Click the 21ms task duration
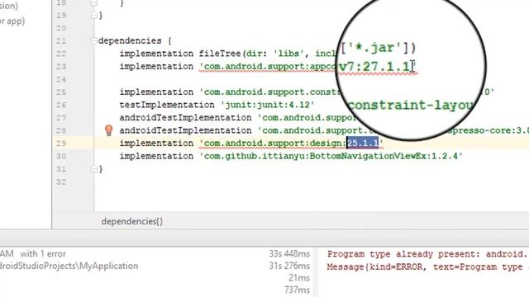 pyautogui.click(x=299, y=278)
